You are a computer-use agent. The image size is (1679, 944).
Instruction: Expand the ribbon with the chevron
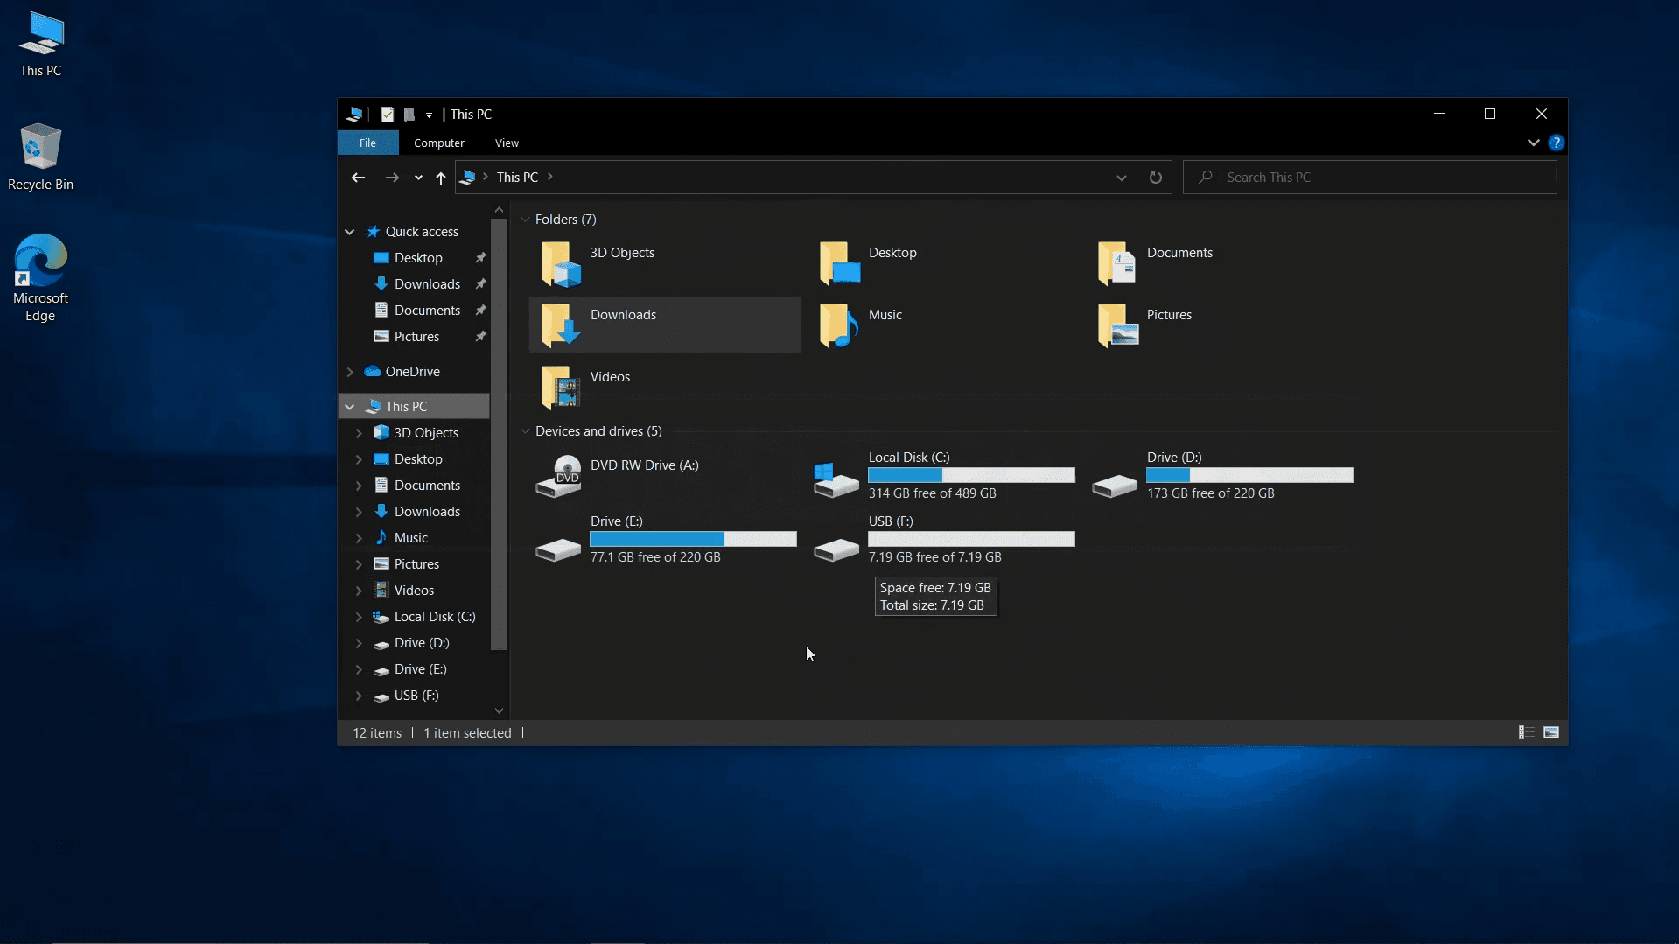click(x=1533, y=143)
